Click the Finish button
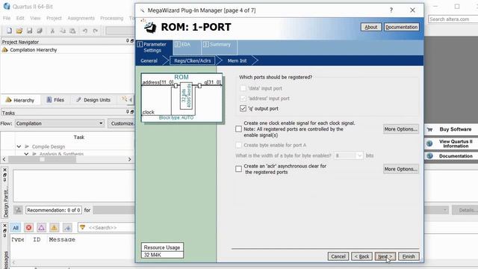 tap(409, 256)
